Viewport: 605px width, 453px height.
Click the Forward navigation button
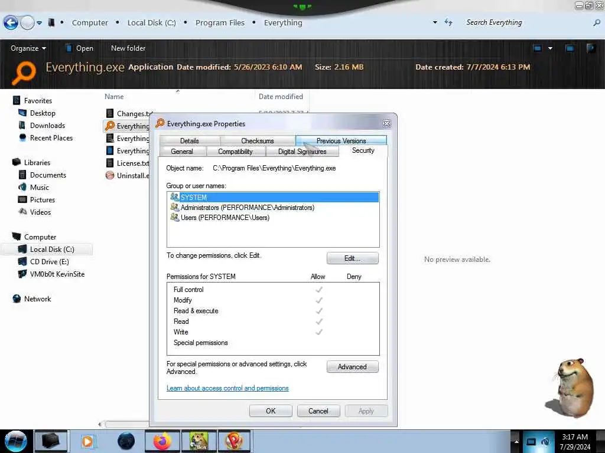(x=27, y=23)
